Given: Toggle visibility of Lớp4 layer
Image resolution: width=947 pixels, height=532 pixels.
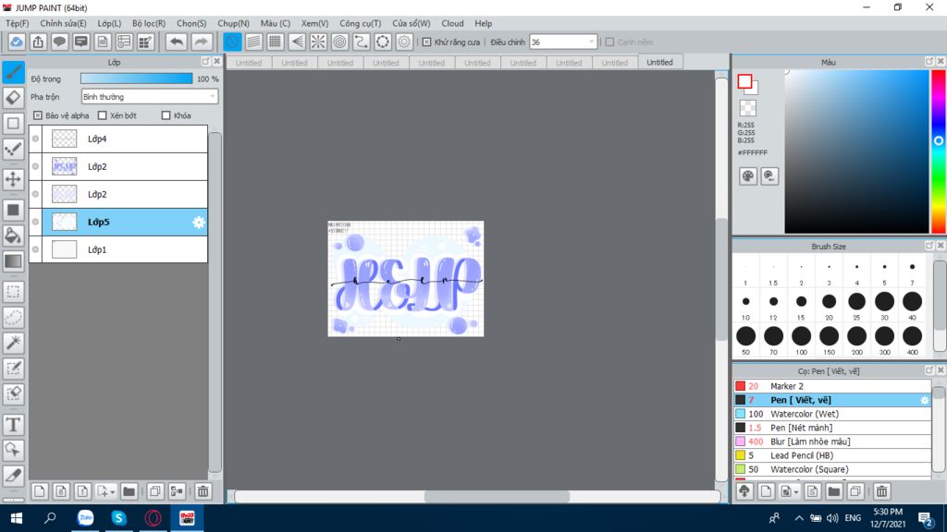Looking at the screenshot, I should (36, 139).
